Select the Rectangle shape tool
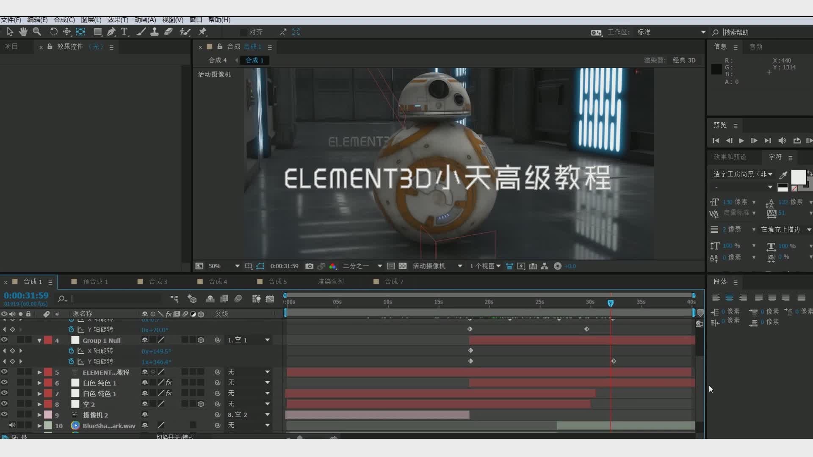Viewport: 813px width, 457px height. [97, 32]
